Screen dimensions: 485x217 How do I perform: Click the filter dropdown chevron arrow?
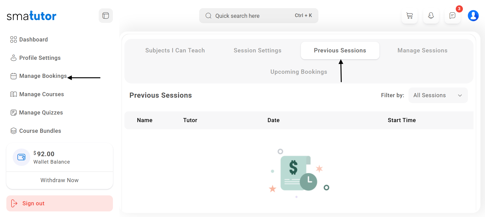click(460, 96)
